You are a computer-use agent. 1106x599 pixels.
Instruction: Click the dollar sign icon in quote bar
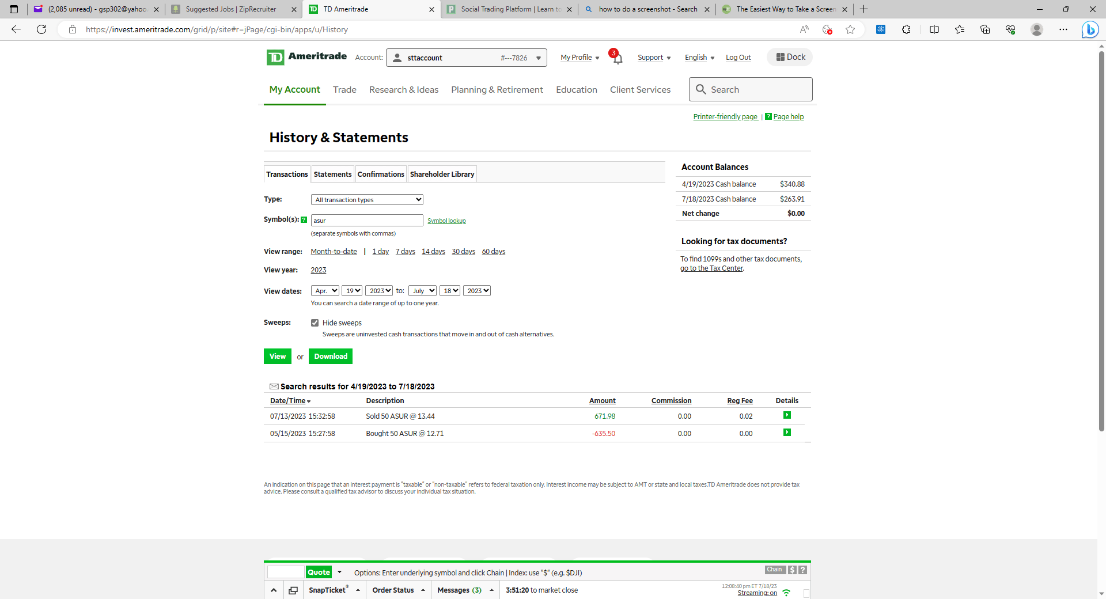pos(792,570)
